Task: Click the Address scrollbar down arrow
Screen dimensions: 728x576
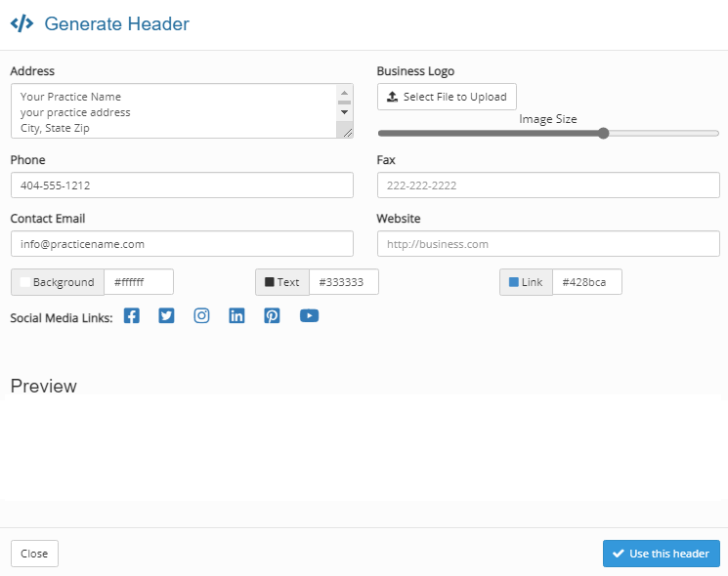Action: coord(345,112)
